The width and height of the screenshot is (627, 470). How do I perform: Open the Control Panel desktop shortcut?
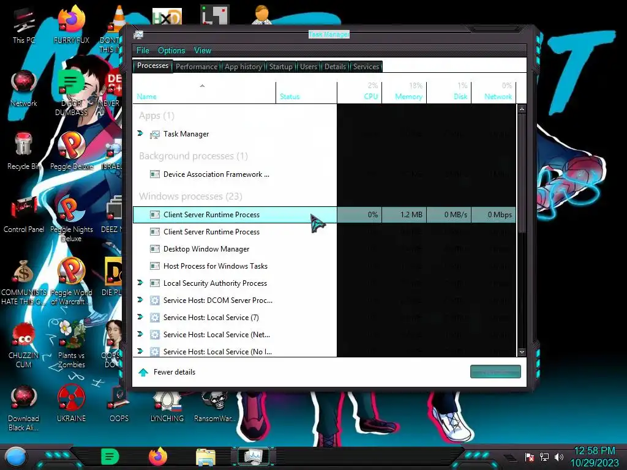[24, 214]
